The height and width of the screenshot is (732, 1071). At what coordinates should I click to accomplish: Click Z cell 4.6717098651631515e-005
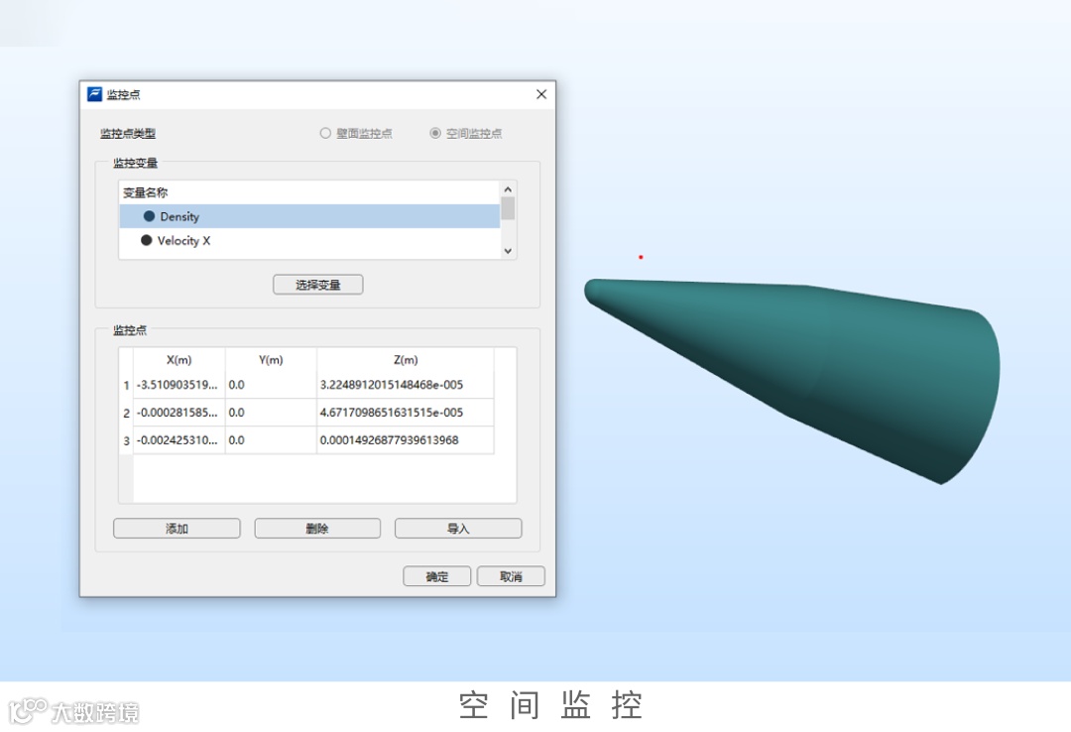point(406,413)
